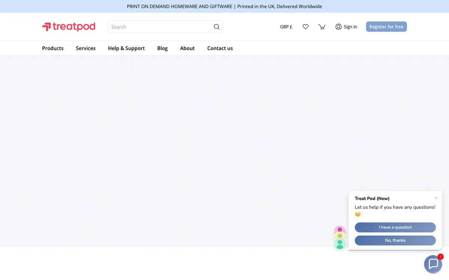Screen dimensions: 449x280
Task: Click the treatpod logo
Action: click(x=69, y=27)
